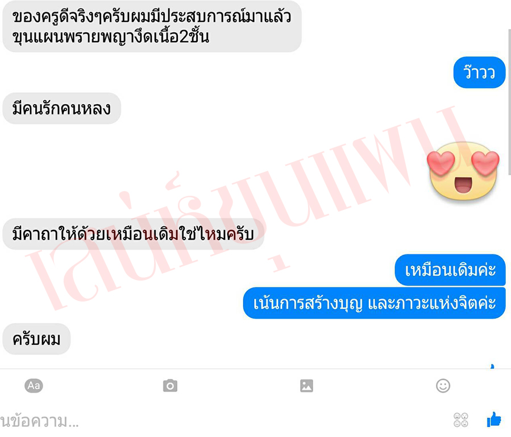This screenshot has width=511, height=437.
Task: Open the smiley emoji picker icon
Action: click(443, 386)
